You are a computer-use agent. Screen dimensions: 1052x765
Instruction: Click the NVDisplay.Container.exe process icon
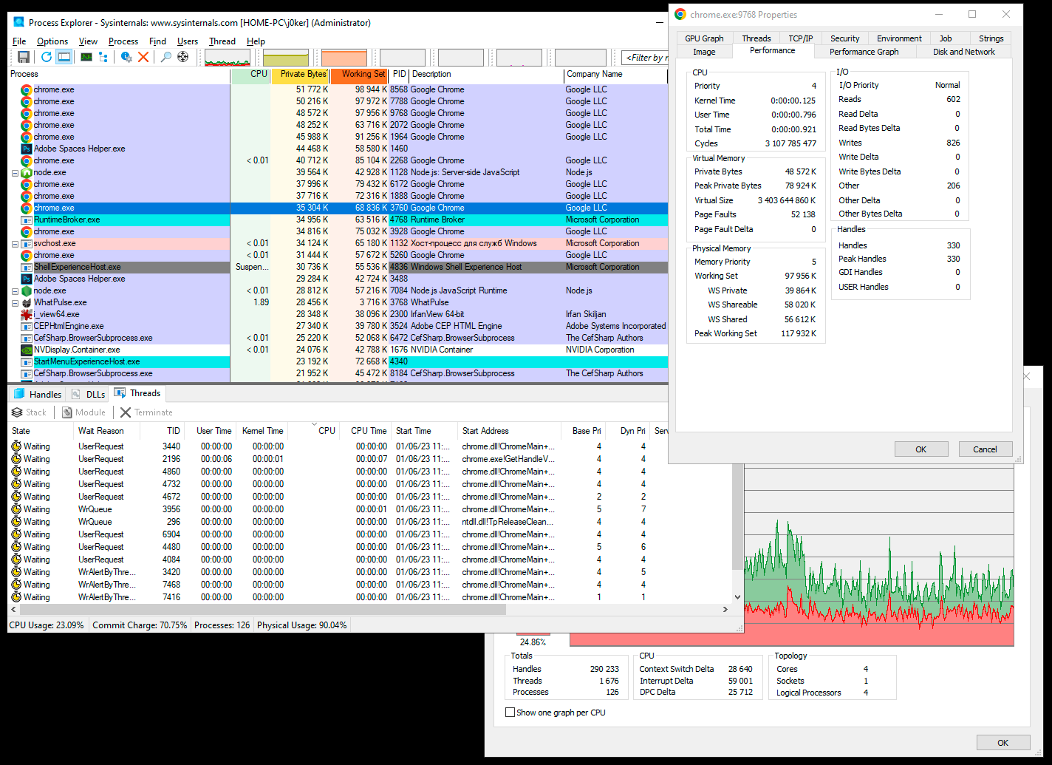[x=27, y=350]
